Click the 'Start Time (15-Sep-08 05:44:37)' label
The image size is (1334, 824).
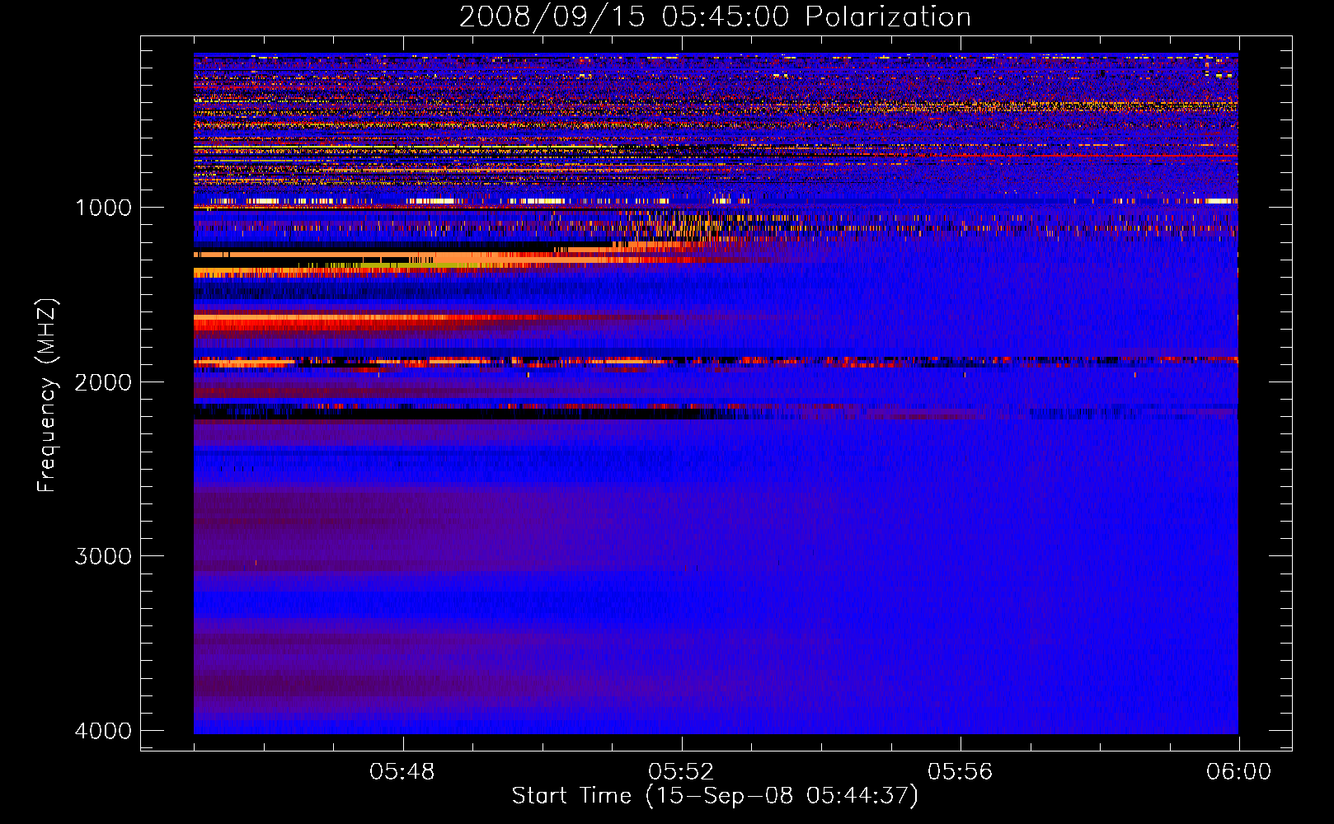click(715, 796)
